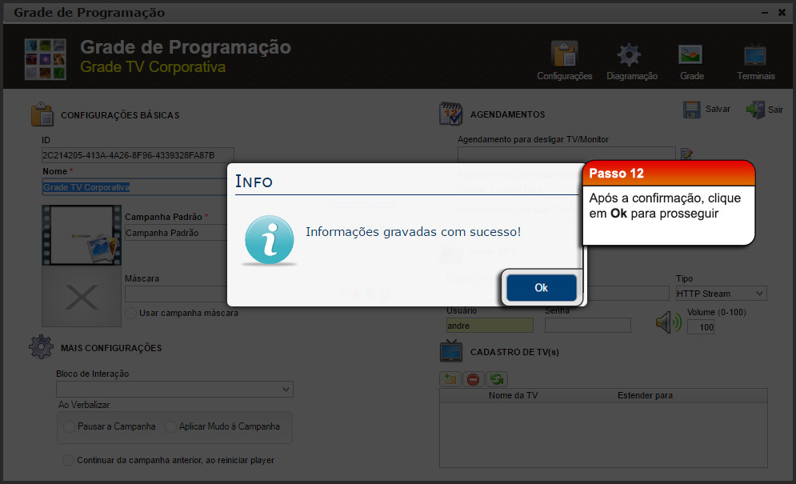Open the Configurações panel icon
The height and width of the screenshot is (484, 796).
point(564,56)
